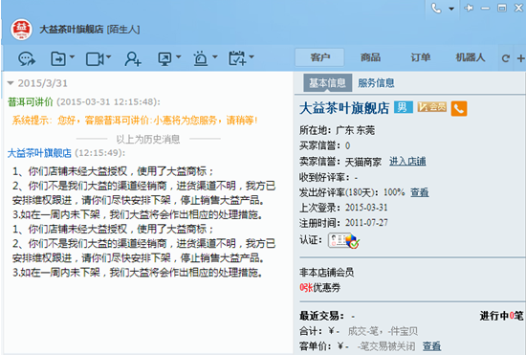Viewport: 526px width, 355px height.
Task: Maximize the chat window
Action: [x=502, y=8]
